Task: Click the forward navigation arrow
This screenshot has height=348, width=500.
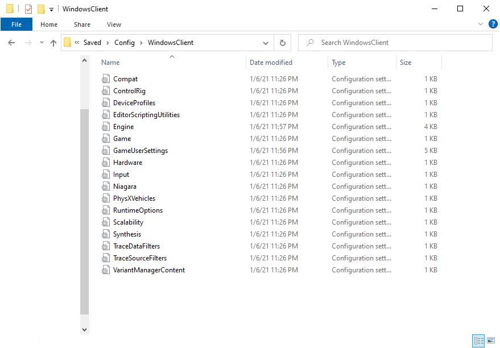Action: [x=28, y=43]
